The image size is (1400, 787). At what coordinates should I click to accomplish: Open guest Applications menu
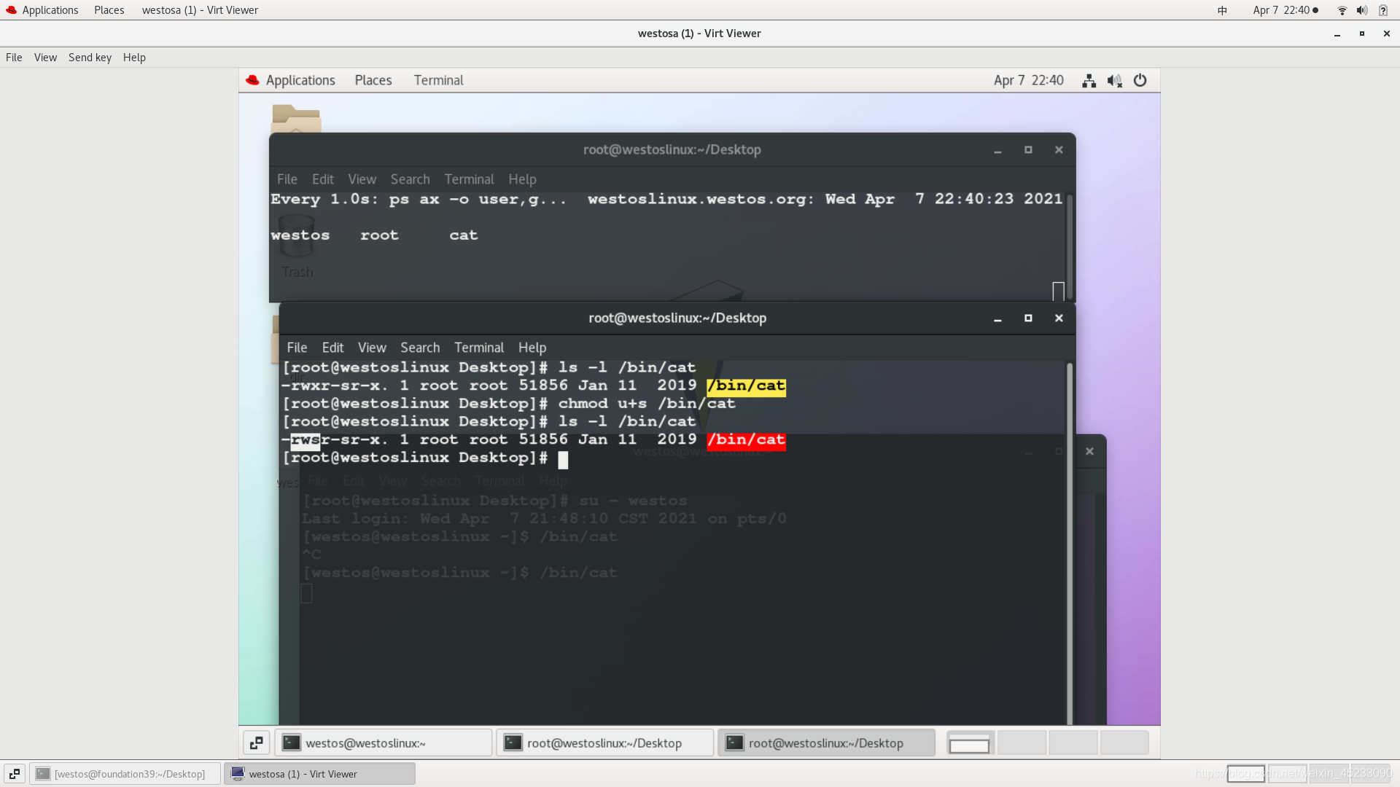(x=290, y=80)
